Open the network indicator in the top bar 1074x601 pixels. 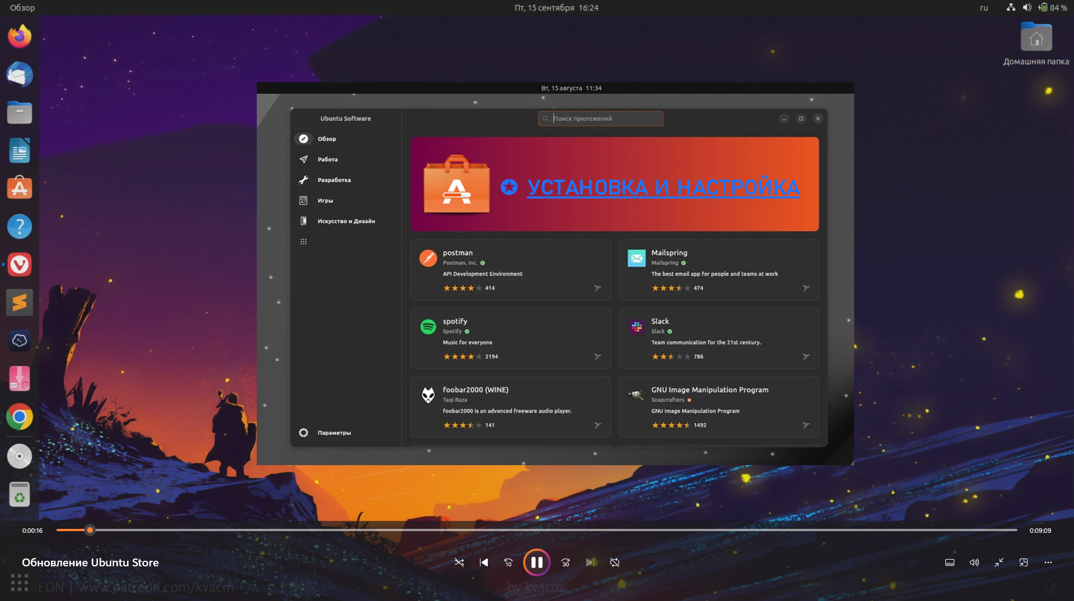coord(1011,8)
